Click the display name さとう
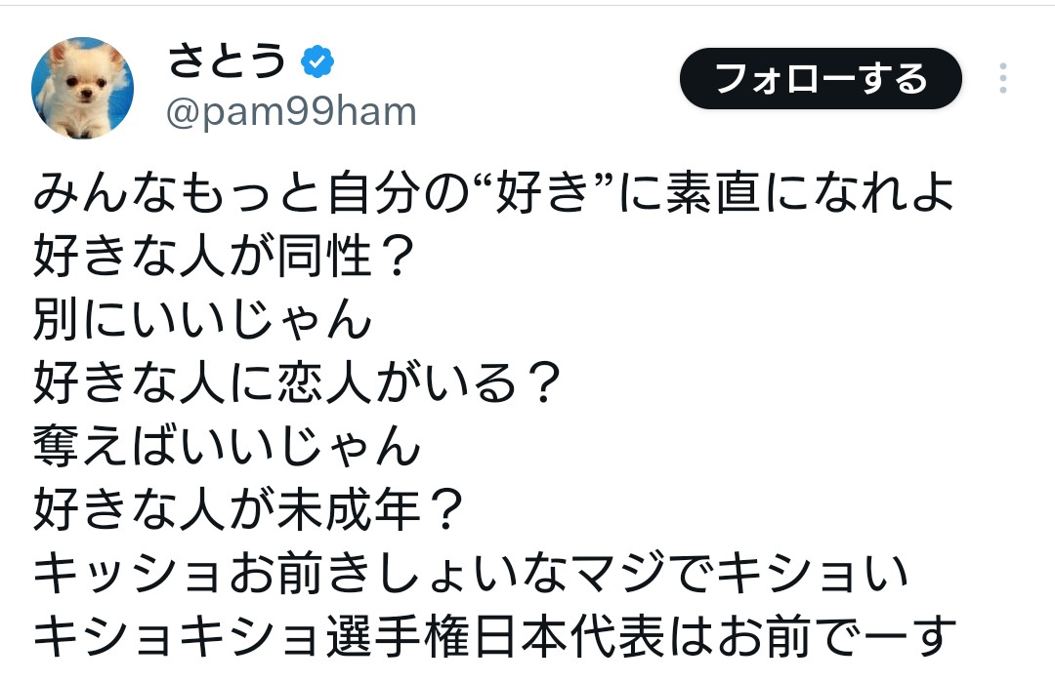1055x682 pixels. (x=227, y=61)
